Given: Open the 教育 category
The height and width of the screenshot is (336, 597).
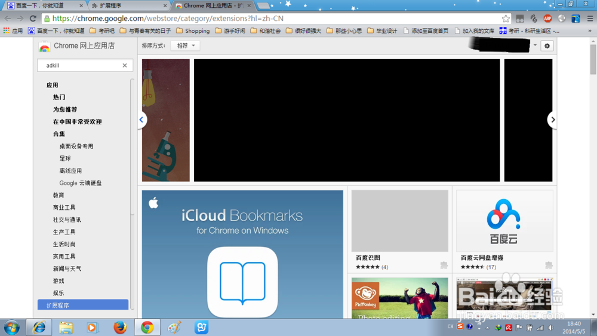Looking at the screenshot, I should [59, 195].
